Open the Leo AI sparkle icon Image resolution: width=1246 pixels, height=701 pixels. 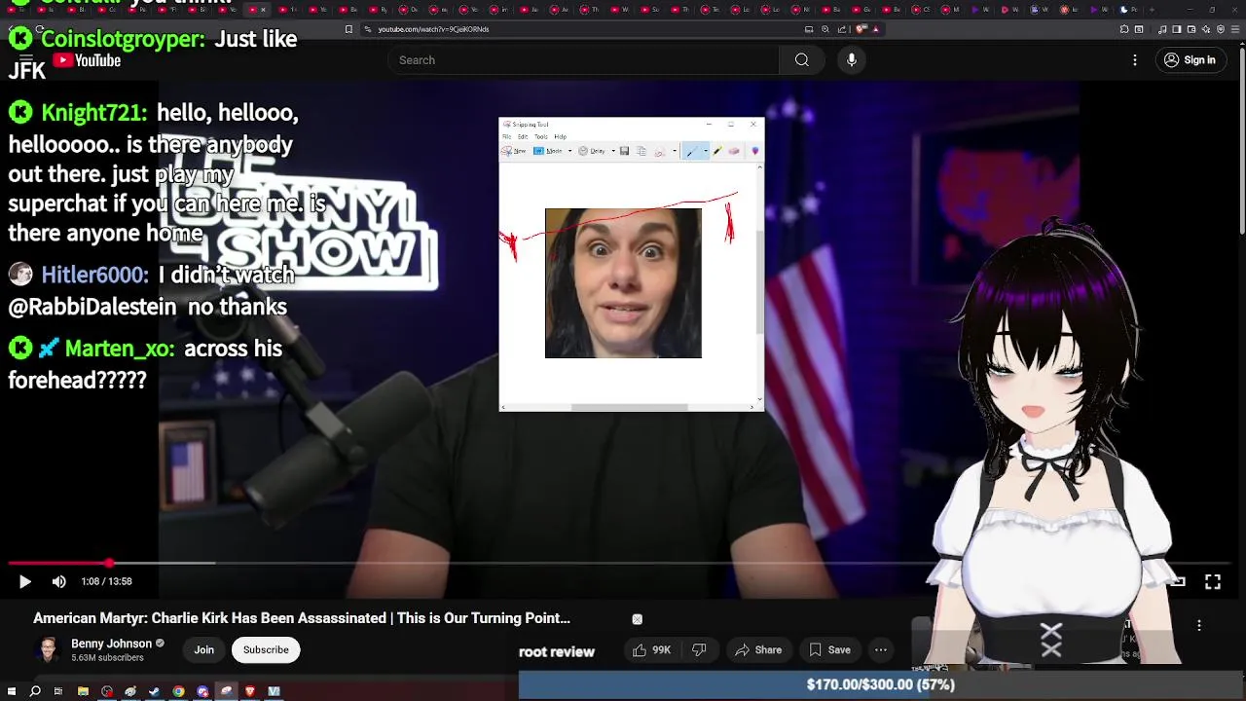point(1206,29)
